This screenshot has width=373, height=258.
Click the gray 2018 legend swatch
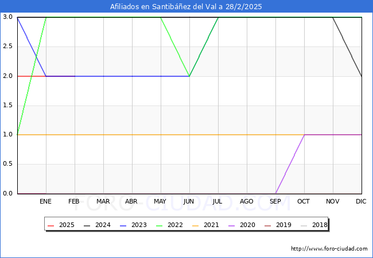point(304,225)
